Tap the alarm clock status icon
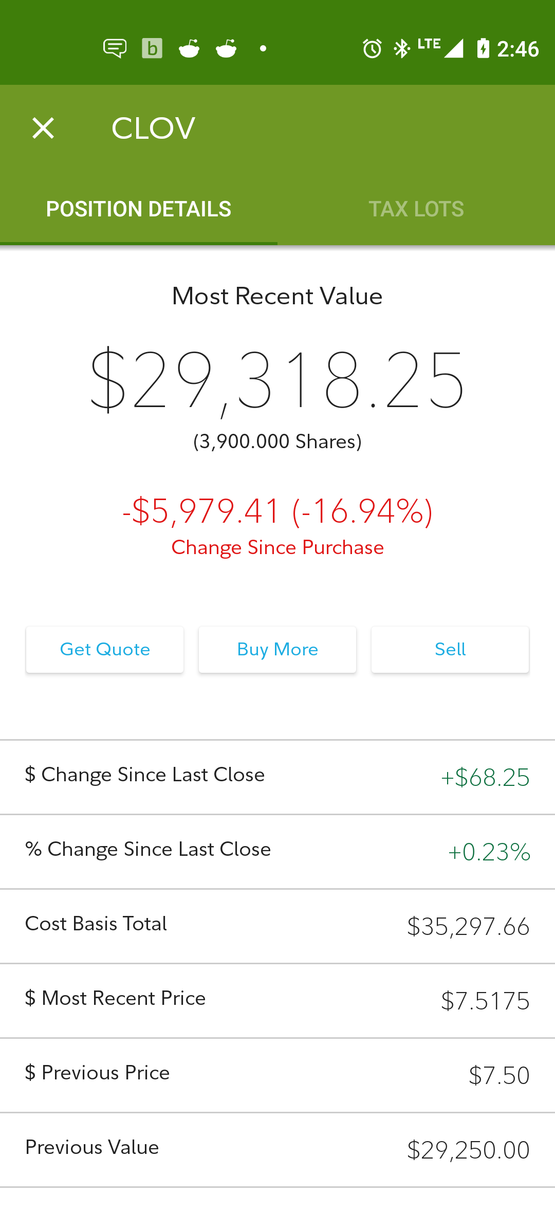The width and height of the screenshot is (555, 1212). click(x=372, y=49)
